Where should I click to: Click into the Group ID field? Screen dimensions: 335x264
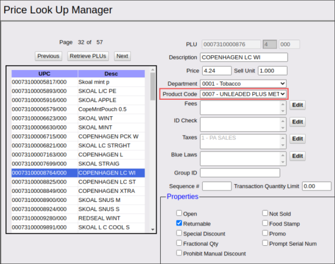[240, 173]
